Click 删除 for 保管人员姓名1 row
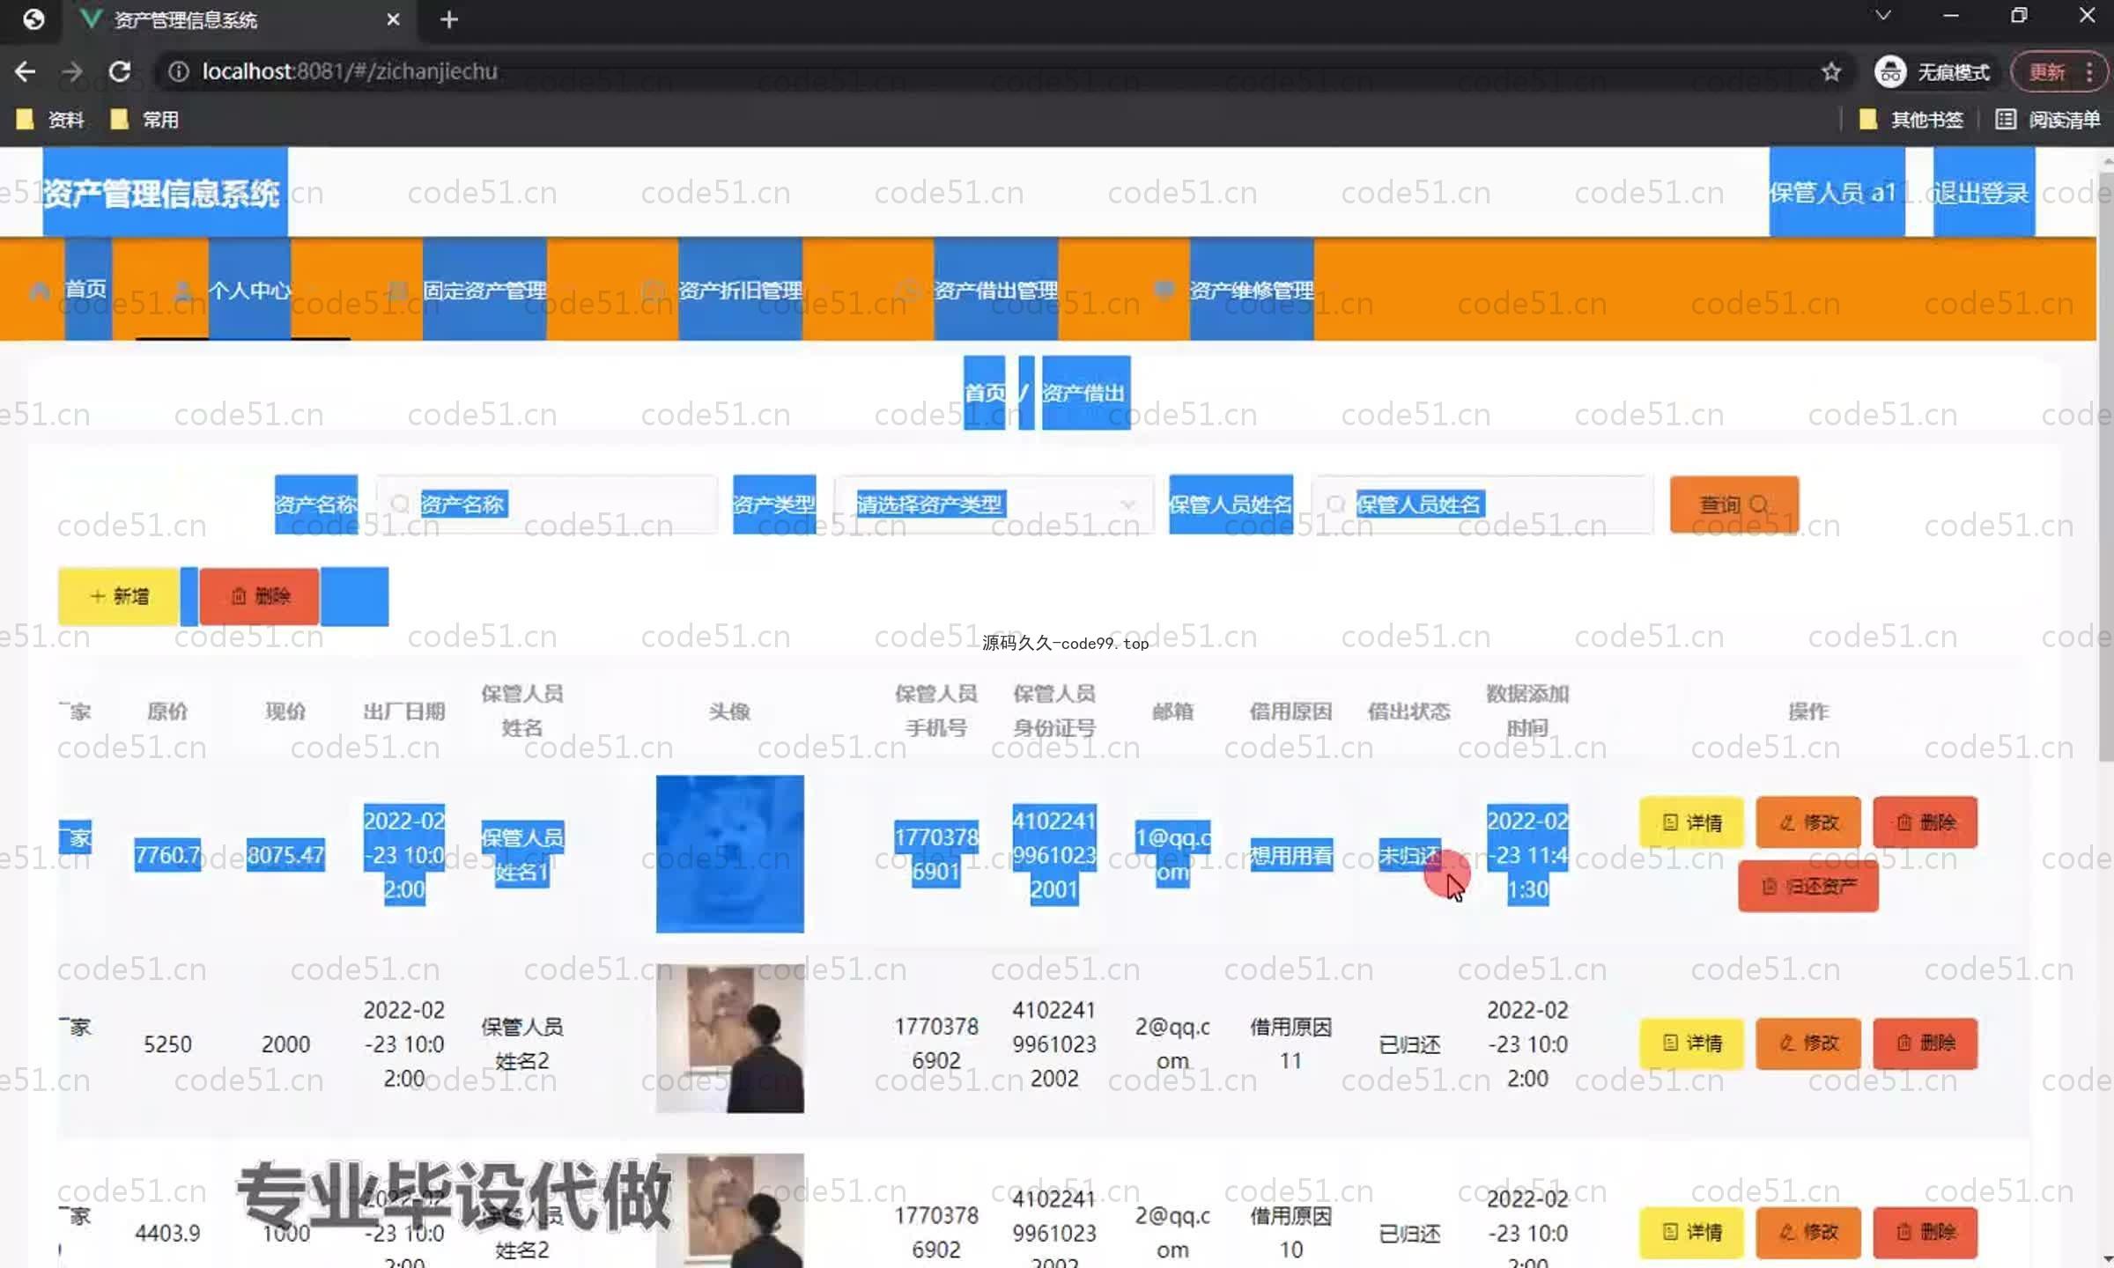 click(x=1926, y=822)
